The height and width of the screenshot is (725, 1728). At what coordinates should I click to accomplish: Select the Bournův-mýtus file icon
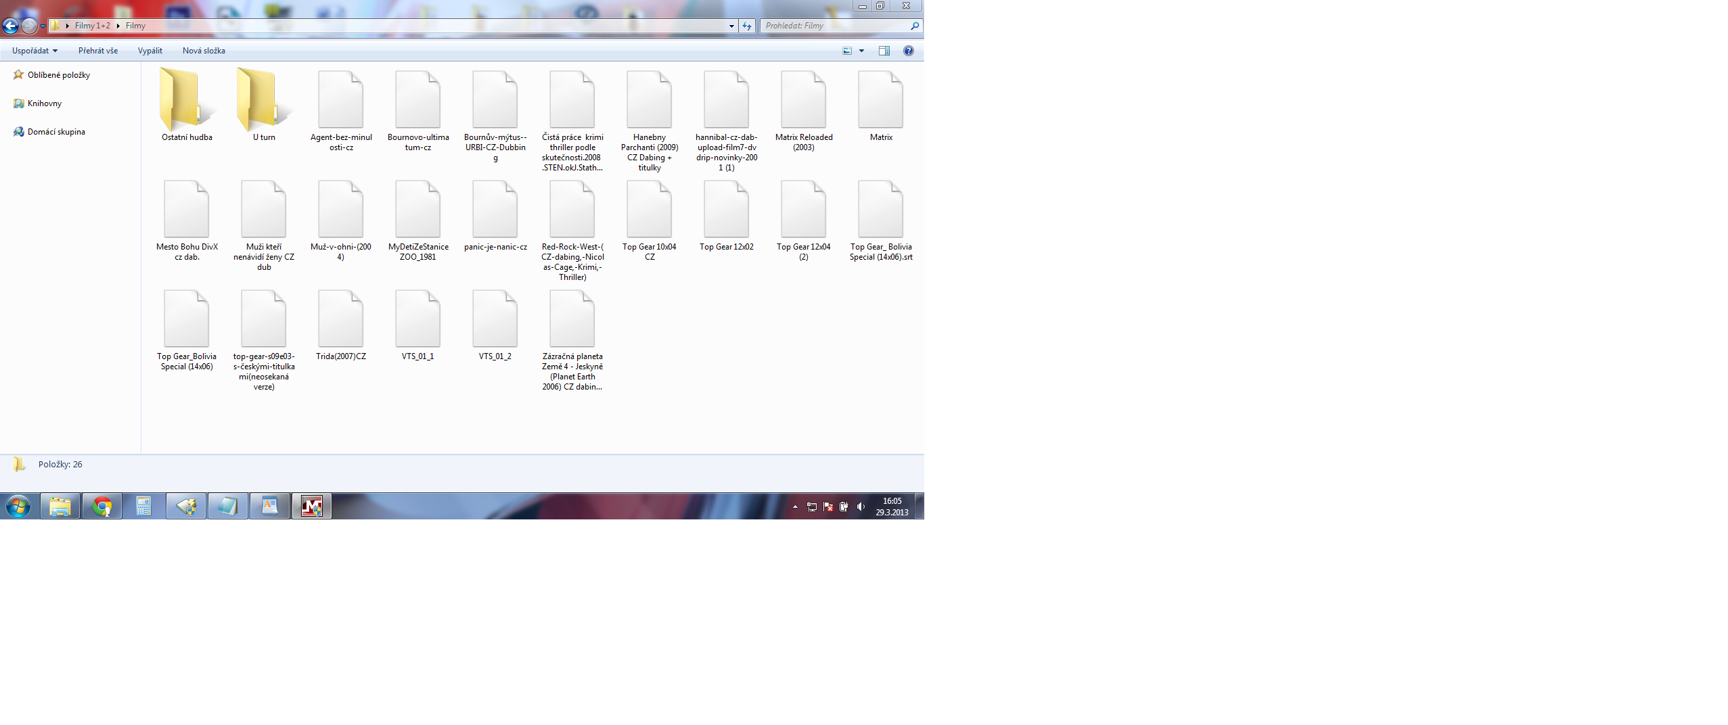[495, 99]
